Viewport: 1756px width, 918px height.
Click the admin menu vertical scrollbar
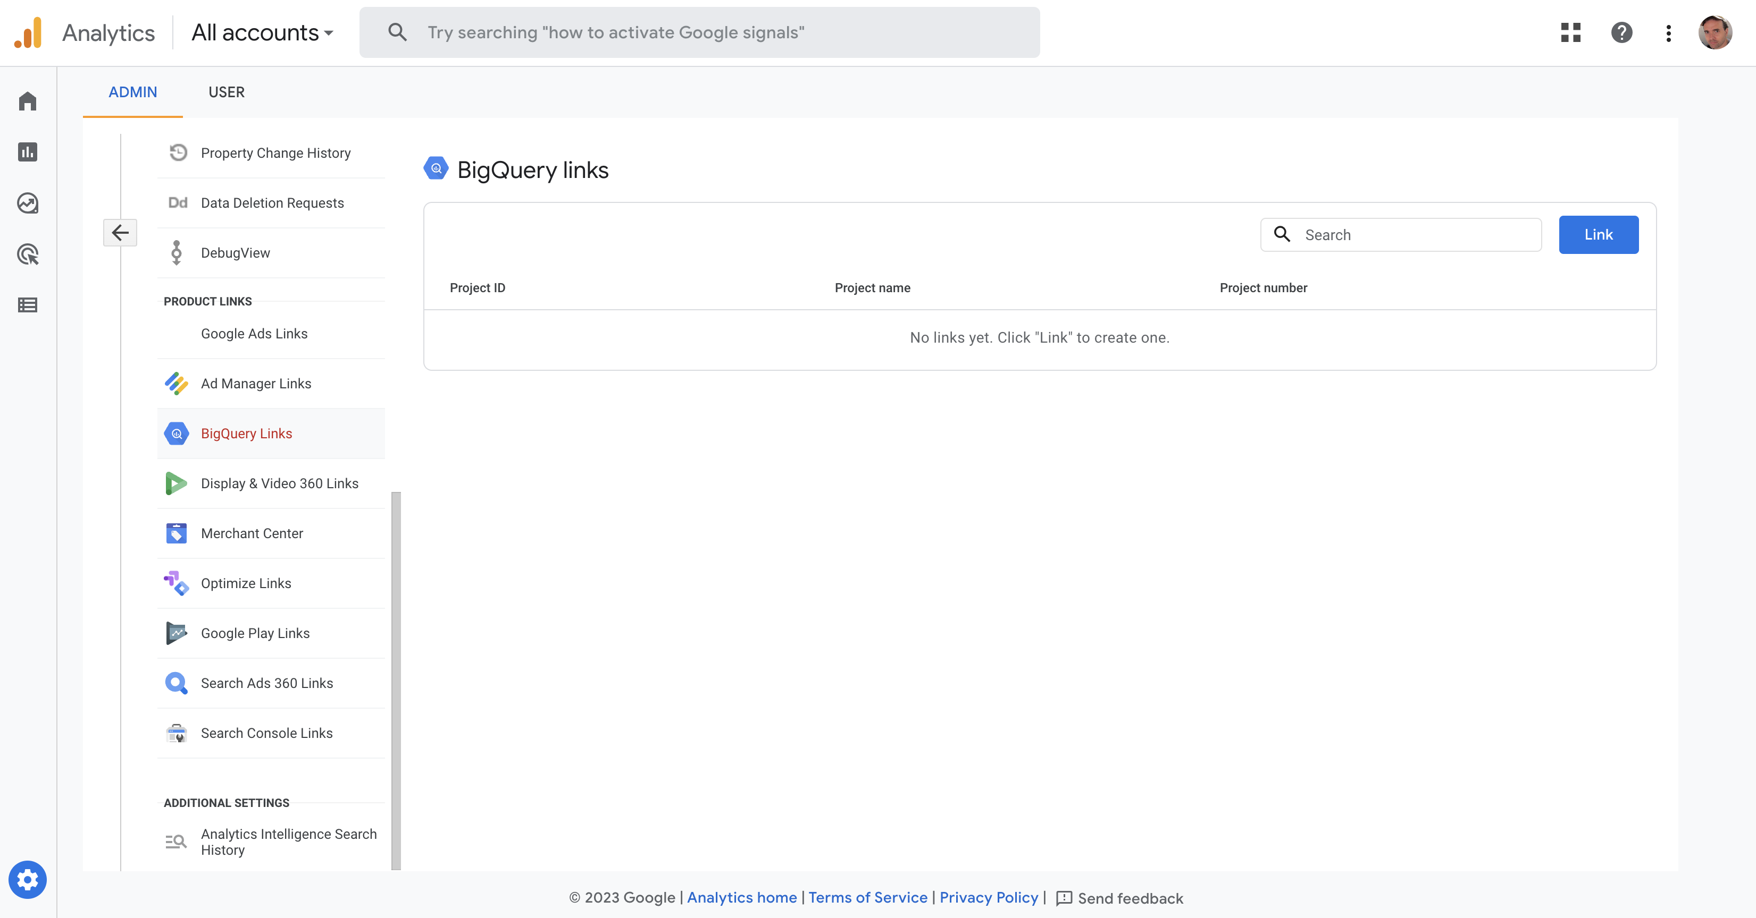point(396,681)
